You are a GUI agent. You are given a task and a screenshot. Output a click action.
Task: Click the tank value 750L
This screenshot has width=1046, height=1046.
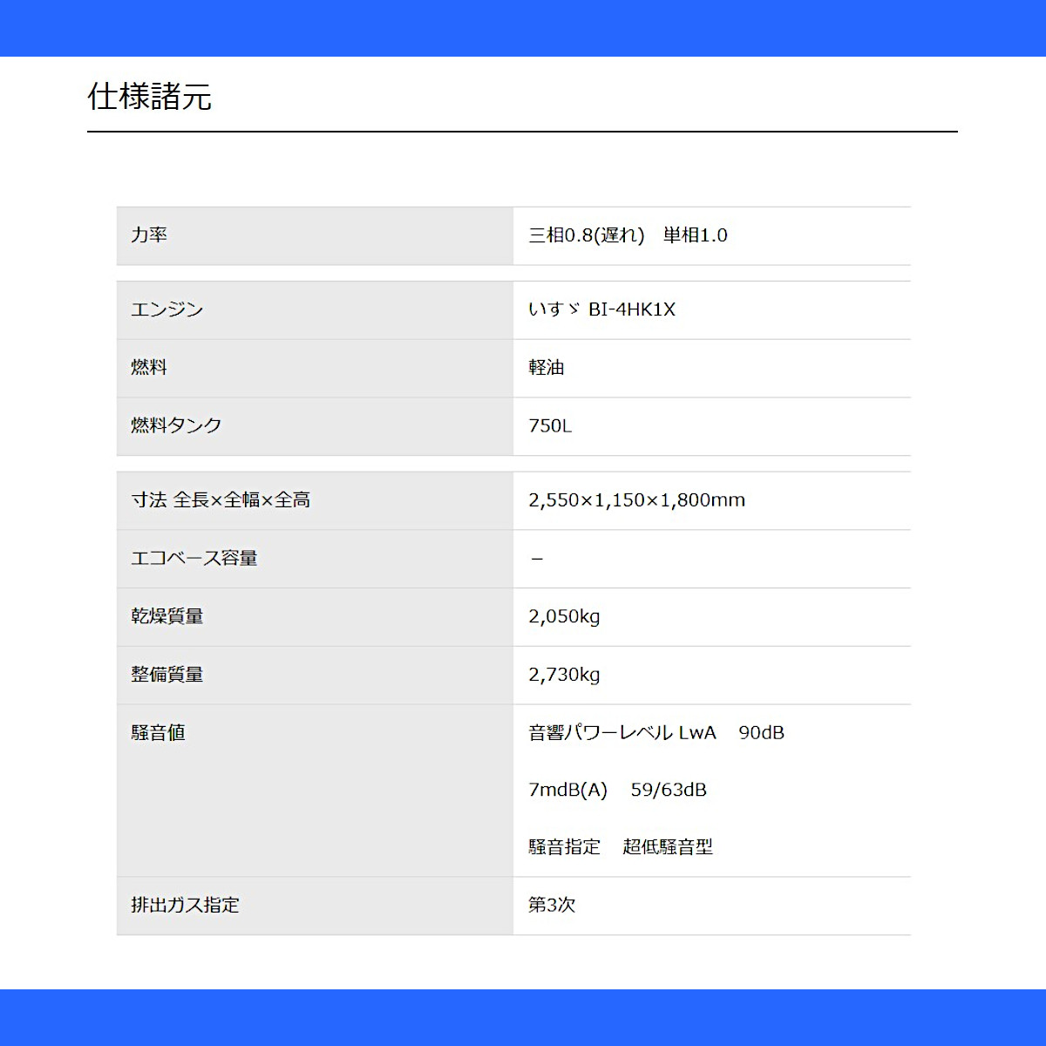[550, 426]
